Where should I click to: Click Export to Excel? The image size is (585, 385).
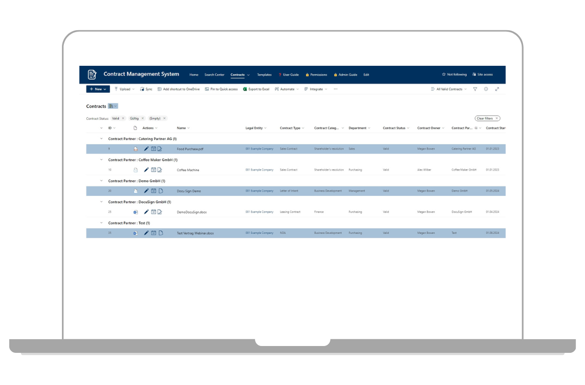[x=256, y=89]
